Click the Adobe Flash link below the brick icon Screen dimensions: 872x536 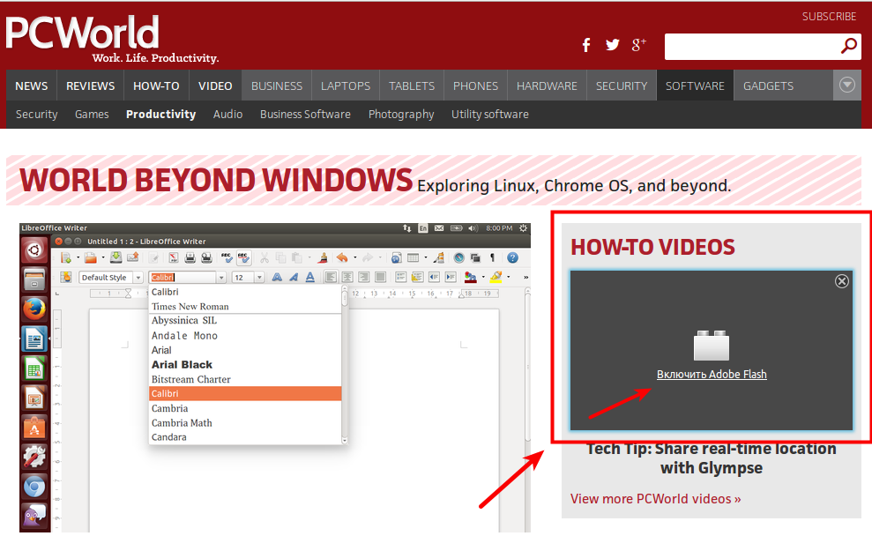(712, 374)
